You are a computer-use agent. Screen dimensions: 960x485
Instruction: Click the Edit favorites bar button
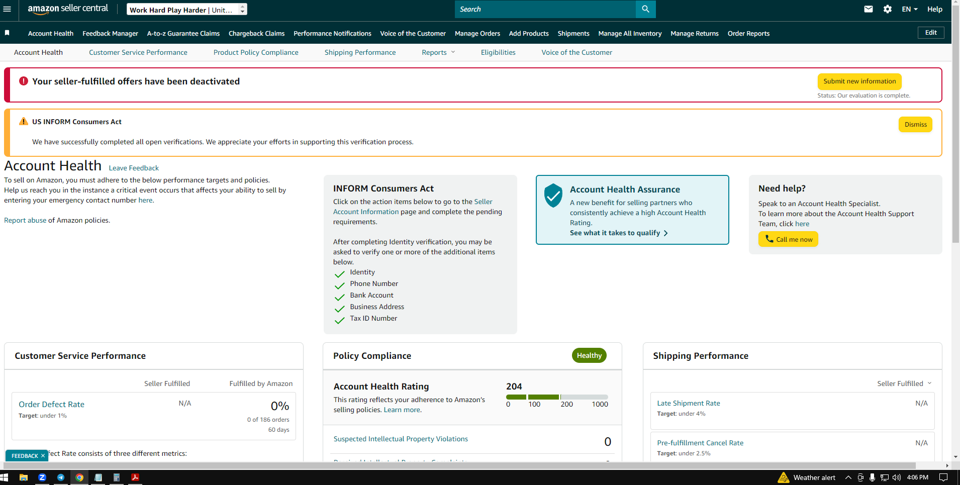tap(931, 33)
